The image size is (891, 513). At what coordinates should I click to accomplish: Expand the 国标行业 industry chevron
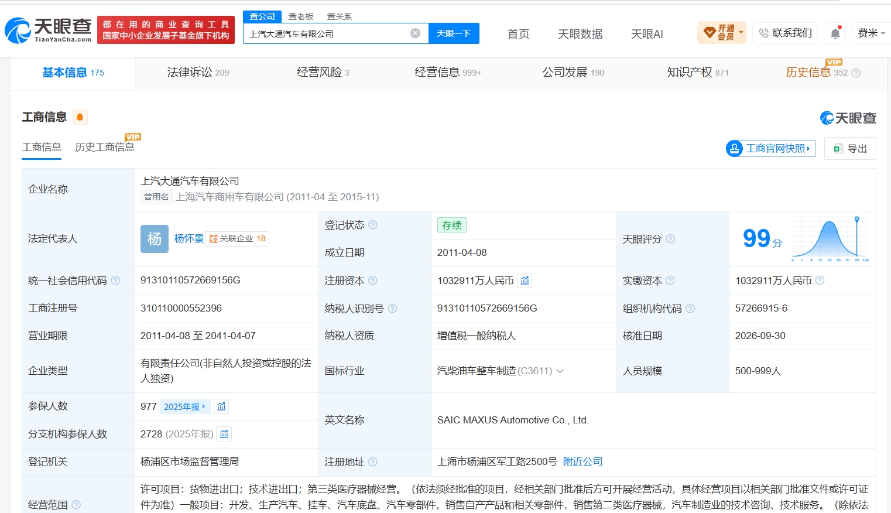tap(560, 371)
